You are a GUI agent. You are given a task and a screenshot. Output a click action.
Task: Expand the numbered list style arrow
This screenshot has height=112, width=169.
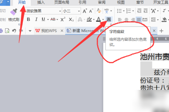tap(133, 11)
